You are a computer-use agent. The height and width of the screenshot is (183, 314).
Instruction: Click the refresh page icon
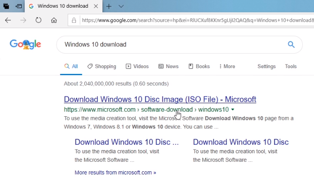38,20
